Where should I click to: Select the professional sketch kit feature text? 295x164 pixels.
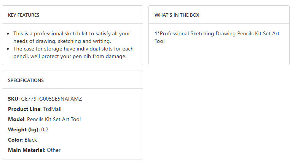[72, 37]
